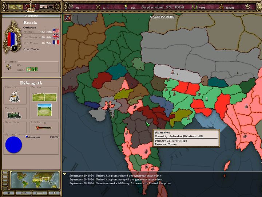This screenshot has width=262, height=197.
Task: Click the 'accepted our generous peace offer' message
Action: [x=116, y=179]
